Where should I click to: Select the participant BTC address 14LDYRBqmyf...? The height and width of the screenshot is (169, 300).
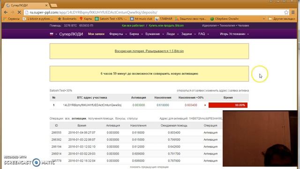(92, 105)
